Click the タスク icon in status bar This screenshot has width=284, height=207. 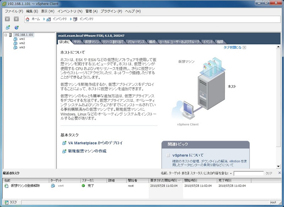7,202
